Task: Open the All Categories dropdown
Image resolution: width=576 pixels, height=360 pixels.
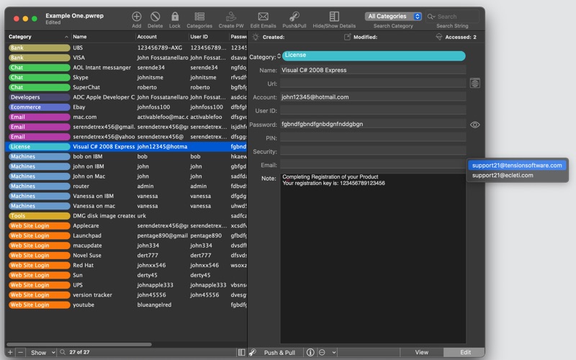Action: pos(393,17)
